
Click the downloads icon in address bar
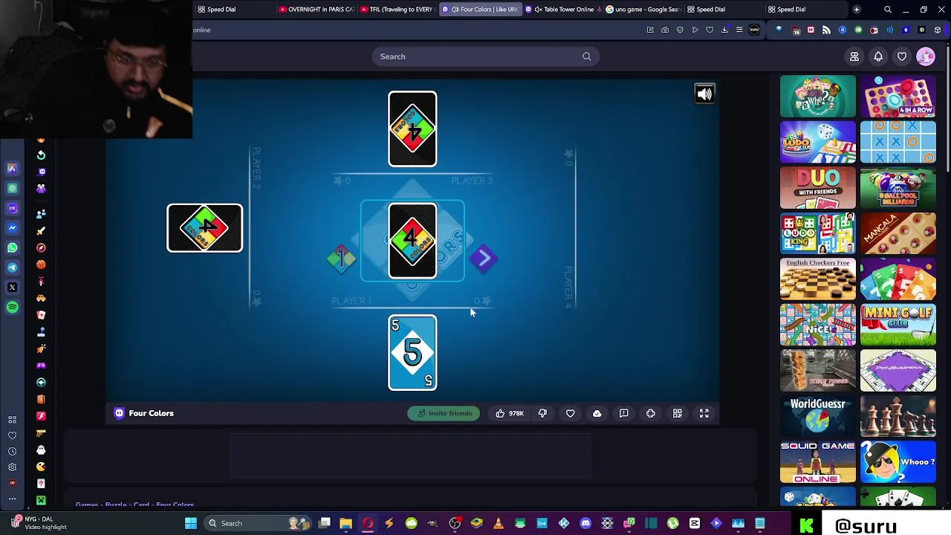pos(724,30)
